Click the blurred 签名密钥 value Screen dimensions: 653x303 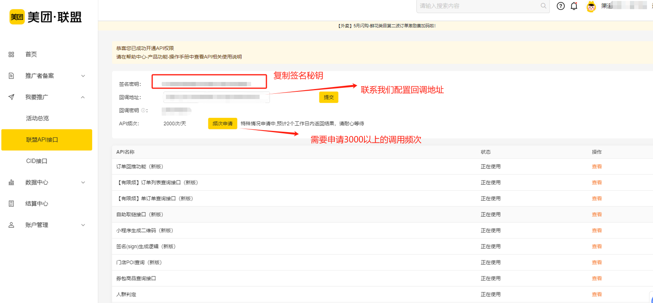tap(206, 84)
